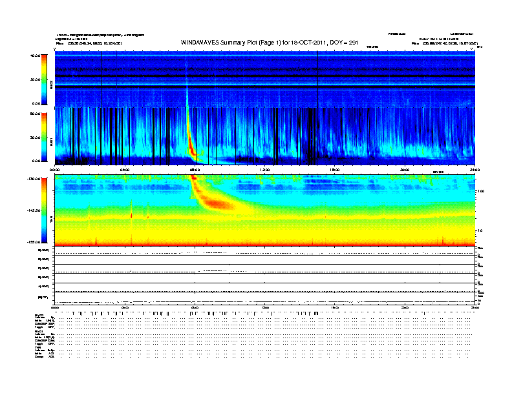This screenshot has width=512, height=395.
Task: Click the 10 label on the TNR right axis
Action: pos(480,230)
